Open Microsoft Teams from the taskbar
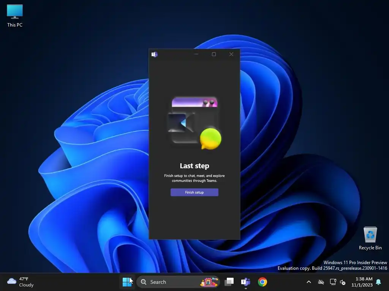This screenshot has height=291, width=389. tap(246, 282)
